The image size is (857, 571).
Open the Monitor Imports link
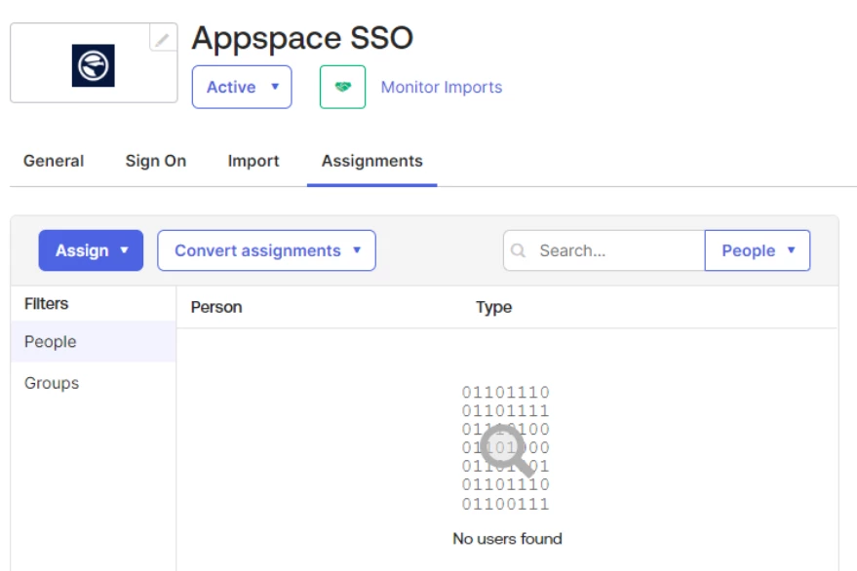pos(442,87)
